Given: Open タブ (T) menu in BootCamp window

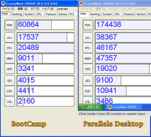Looking at the screenshot, I should pyautogui.click(x=35, y=9).
